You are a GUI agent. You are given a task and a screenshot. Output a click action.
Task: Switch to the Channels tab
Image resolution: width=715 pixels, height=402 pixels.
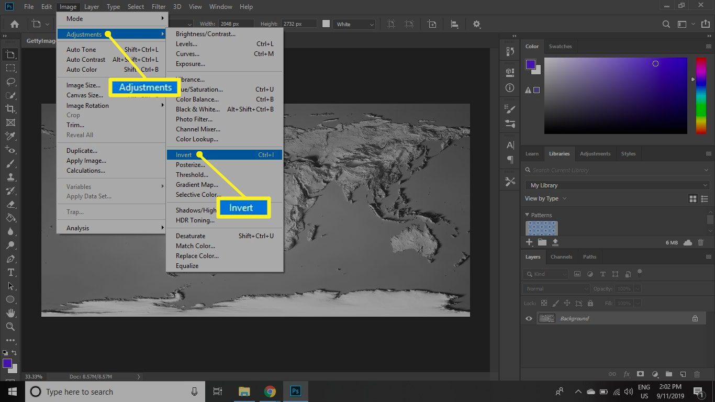[561, 257]
